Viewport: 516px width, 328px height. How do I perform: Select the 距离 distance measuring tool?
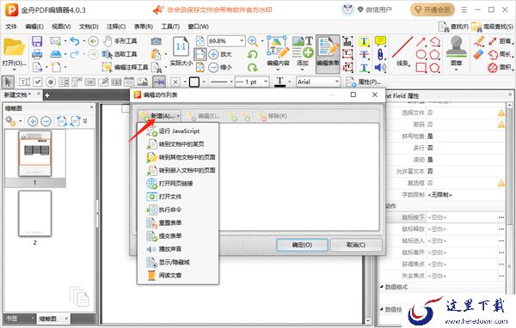click(x=501, y=41)
